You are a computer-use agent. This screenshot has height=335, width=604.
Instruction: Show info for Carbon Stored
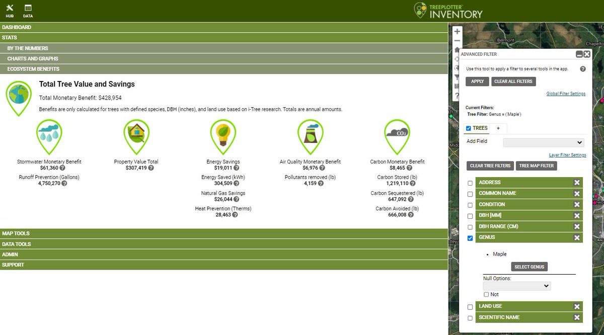click(412, 184)
